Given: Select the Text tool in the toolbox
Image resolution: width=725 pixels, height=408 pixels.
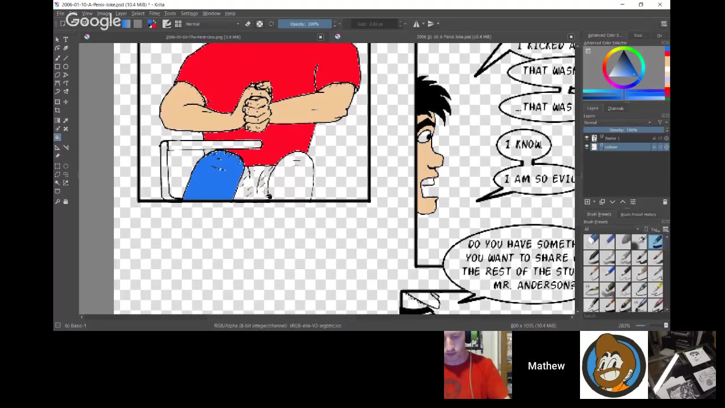Looking at the screenshot, I should 66,40.
